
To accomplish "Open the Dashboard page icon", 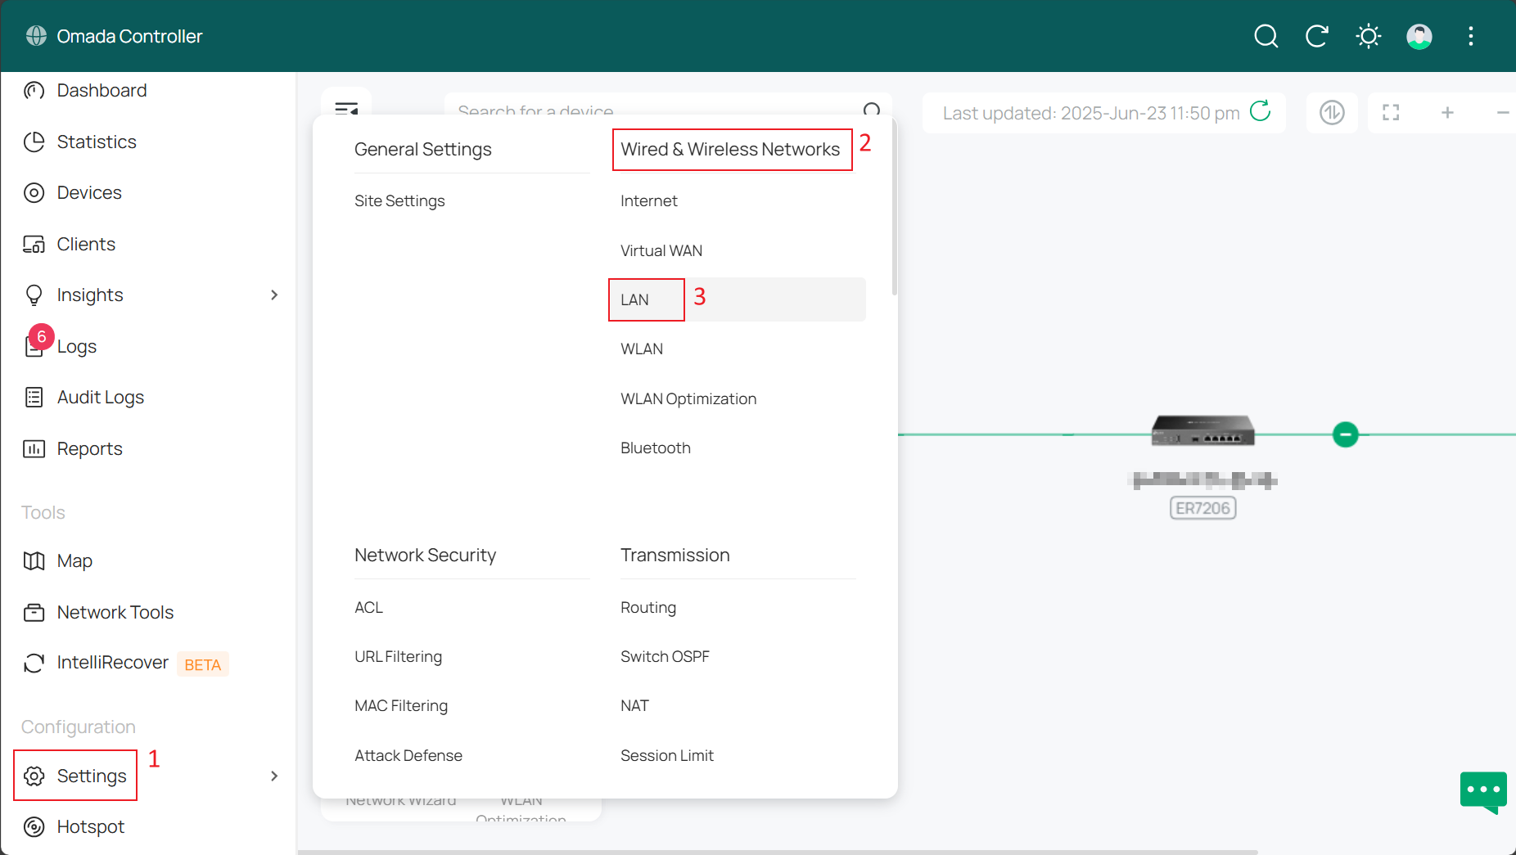I will (x=34, y=90).
